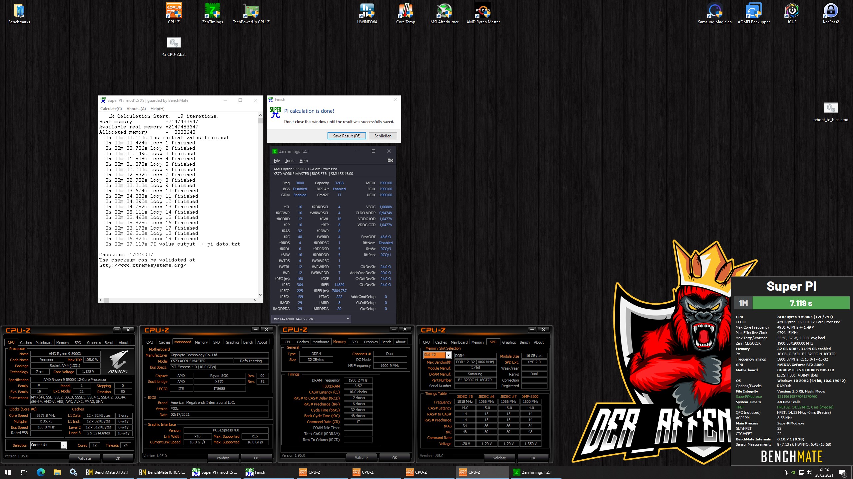This screenshot has width=853, height=479.
Task: Open the HWiNFO64 desktop icon
Action: (x=367, y=14)
